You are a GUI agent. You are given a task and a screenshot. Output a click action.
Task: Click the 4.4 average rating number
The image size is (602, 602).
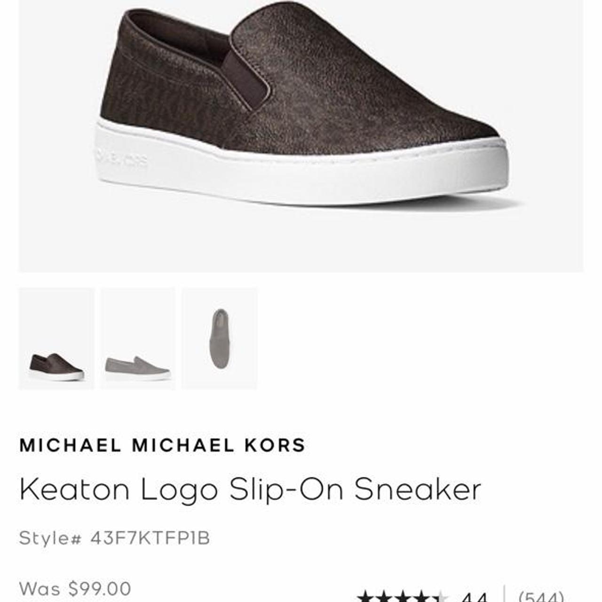pyautogui.click(x=474, y=597)
